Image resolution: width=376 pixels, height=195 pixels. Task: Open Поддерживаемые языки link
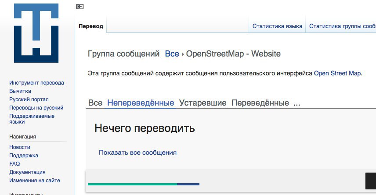click(x=32, y=119)
